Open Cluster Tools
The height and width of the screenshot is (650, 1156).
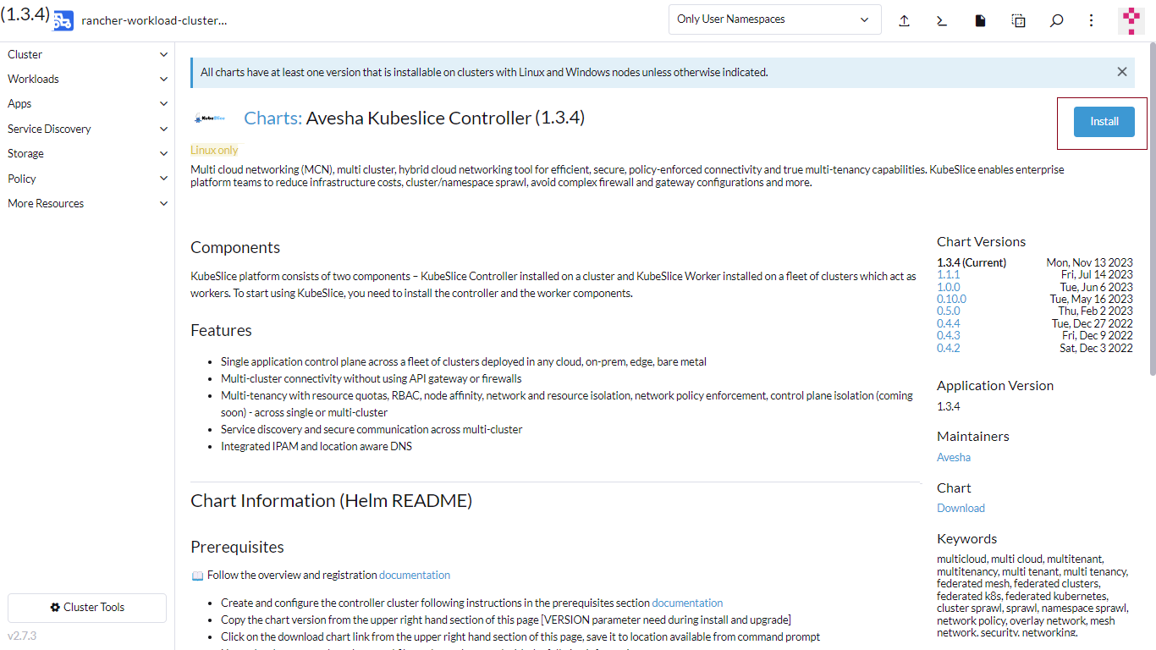point(87,608)
